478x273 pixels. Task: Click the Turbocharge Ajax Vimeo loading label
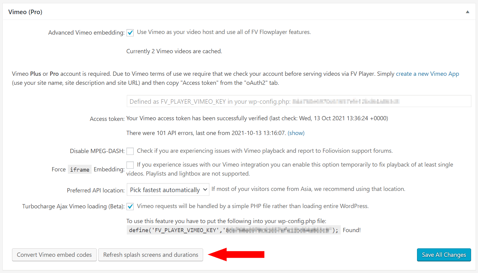(73, 206)
